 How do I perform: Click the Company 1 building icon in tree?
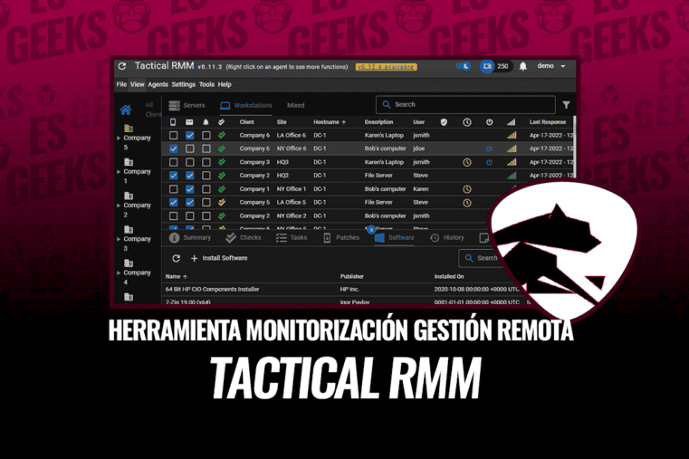pyautogui.click(x=129, y=162)
